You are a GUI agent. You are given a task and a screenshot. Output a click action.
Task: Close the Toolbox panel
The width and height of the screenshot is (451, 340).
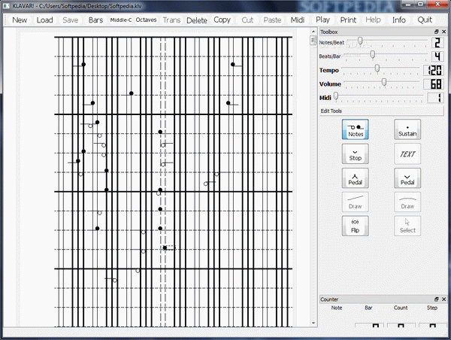[x=443, y=32]
